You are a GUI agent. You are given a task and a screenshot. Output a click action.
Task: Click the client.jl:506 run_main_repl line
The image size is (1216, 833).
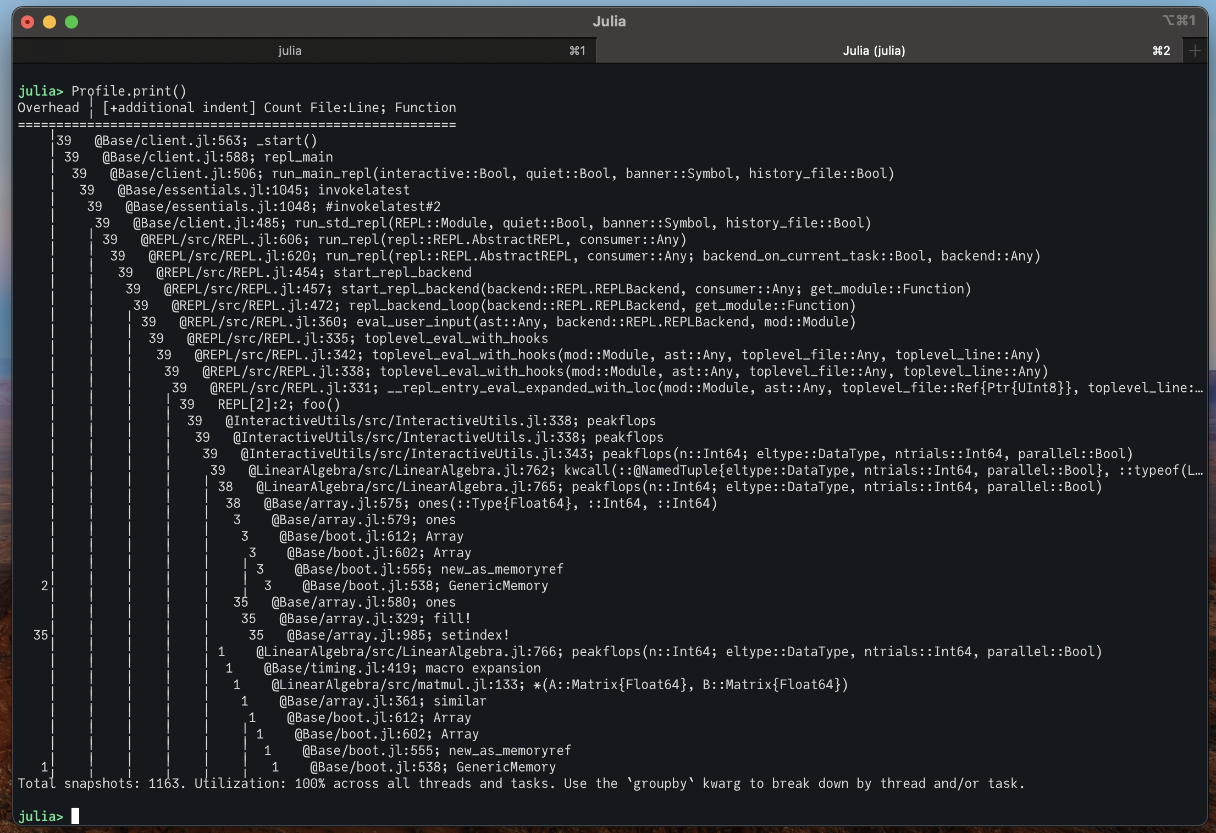[x=483, y=174]
